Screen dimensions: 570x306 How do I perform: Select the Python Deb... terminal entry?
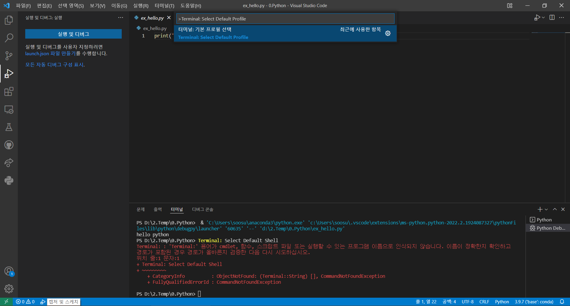click(548, 228)
